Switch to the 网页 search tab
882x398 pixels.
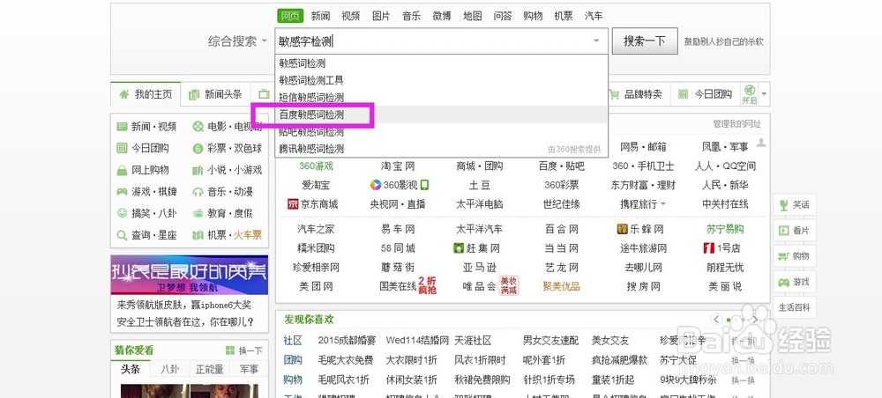(x=290, y=16)
